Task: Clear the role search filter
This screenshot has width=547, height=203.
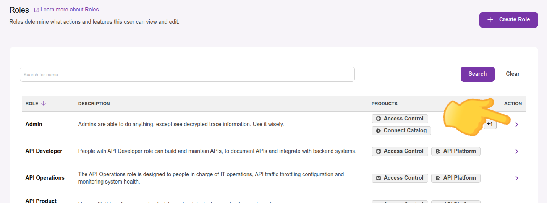Action: 513,74
